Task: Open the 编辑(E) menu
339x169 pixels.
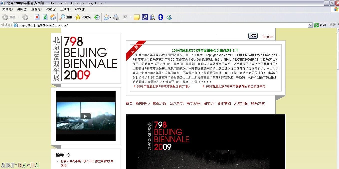Action: click(22, 9)
